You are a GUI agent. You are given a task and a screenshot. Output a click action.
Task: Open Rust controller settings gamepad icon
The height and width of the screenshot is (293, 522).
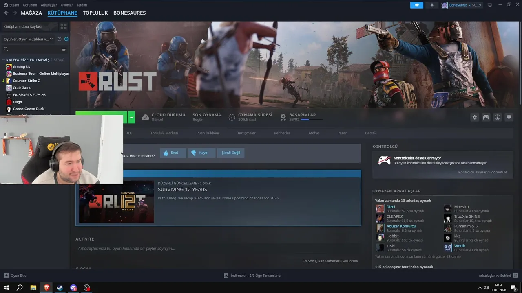(486, 117)
